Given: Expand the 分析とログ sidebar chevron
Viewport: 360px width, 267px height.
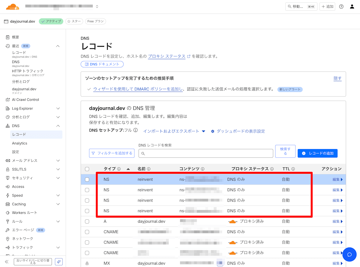Looking at the screenshot, I should [58, 117].
